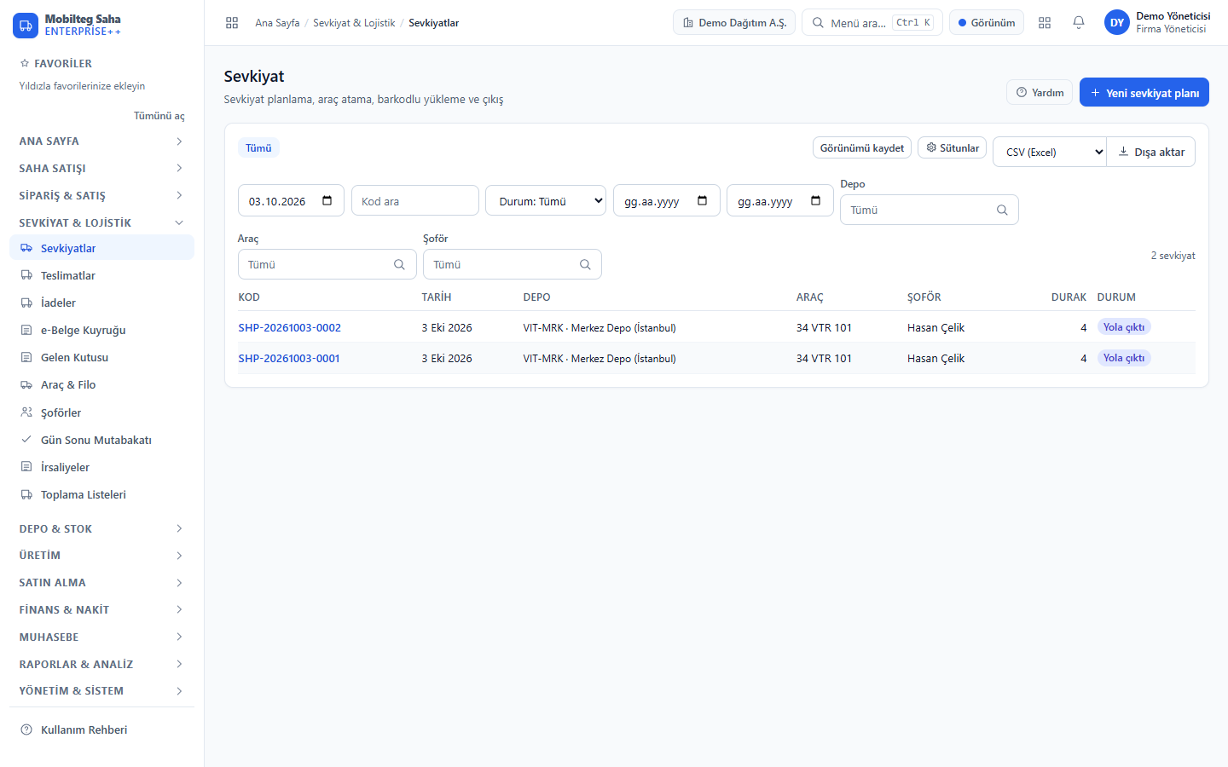The width and height of the screenshot is (1228, 767).
Task: Open İrsaliyeler in sidebar
Action: (x=101, y=467)
